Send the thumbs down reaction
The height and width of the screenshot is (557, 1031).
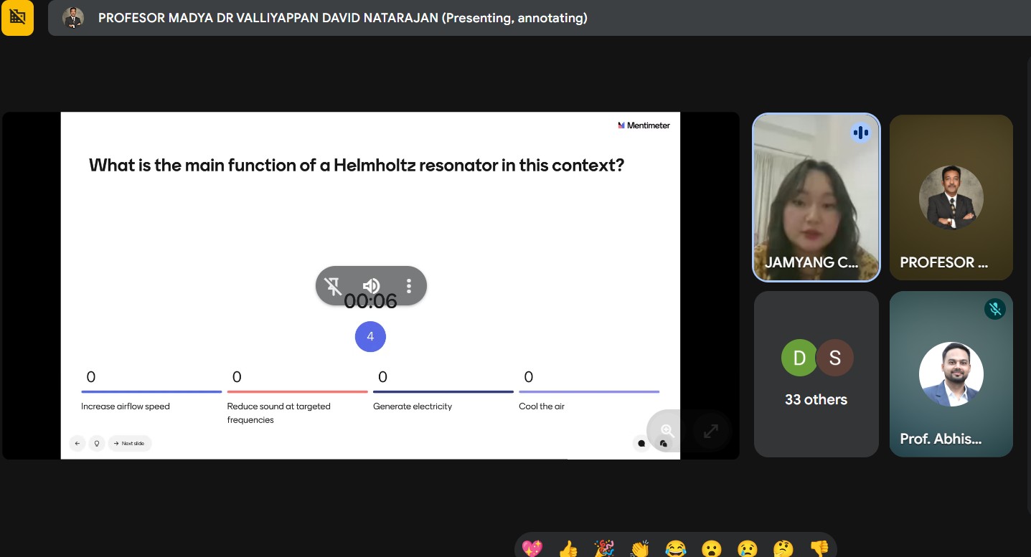click(x=819, y=548)
